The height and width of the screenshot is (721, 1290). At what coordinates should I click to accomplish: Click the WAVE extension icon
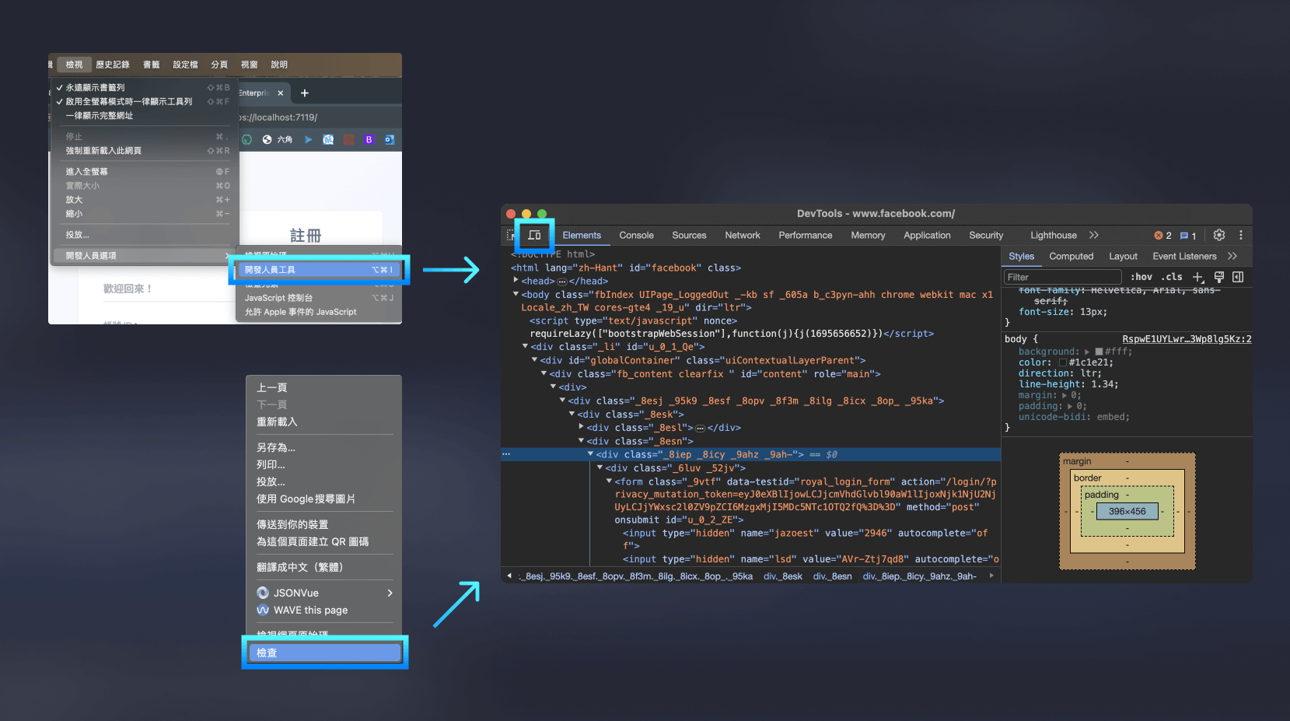click(x=263, y=610)
